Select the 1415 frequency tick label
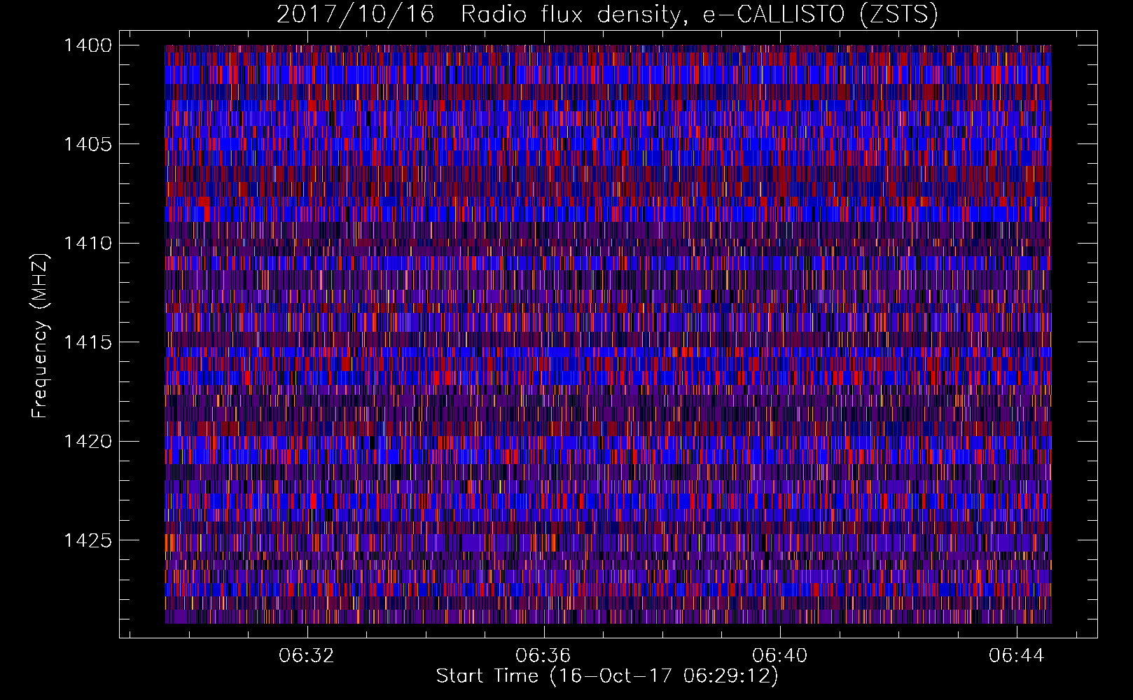This screenshot has width=1133, height=700. 88,342
